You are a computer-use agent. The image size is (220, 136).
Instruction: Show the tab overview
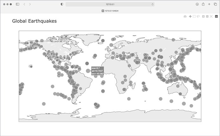pos(215,4)
